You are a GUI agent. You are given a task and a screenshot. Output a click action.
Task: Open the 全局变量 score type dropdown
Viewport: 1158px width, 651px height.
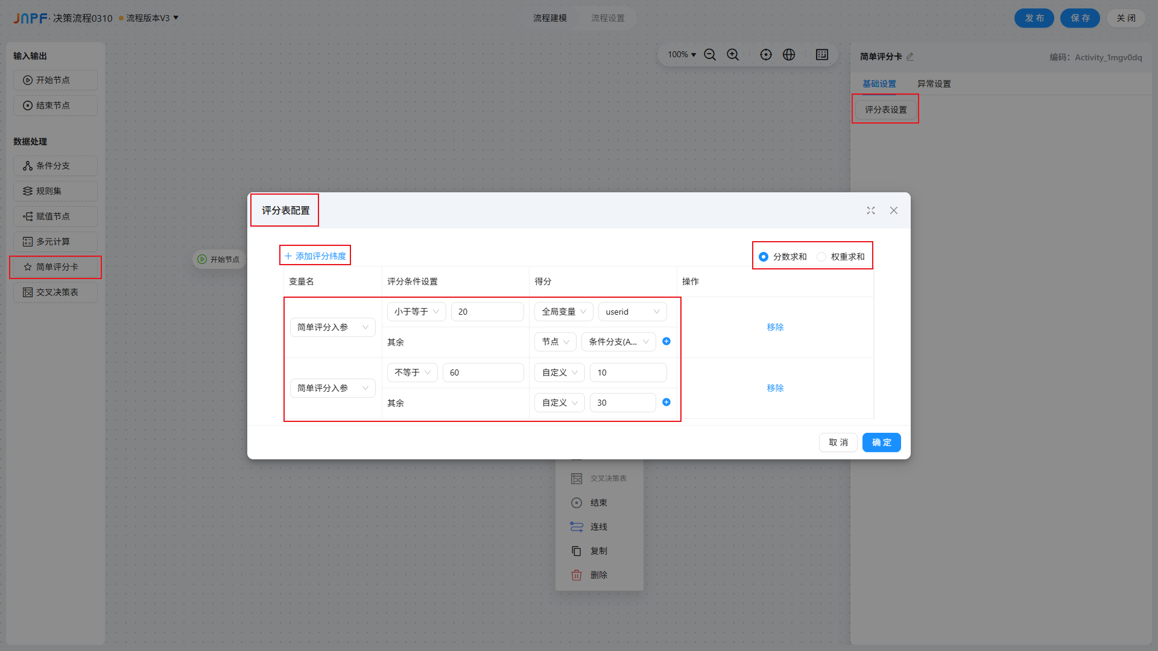[x=563, y=312]
